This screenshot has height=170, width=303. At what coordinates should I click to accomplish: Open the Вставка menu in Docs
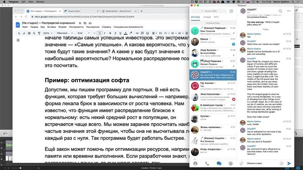[52, 27]
